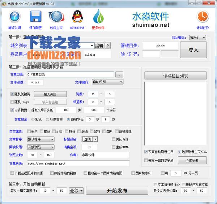This screenshot has width=217, height=204.
Task: Click the 文章来源 URL field
Action: pyautogui.click(x=78, y=164)
